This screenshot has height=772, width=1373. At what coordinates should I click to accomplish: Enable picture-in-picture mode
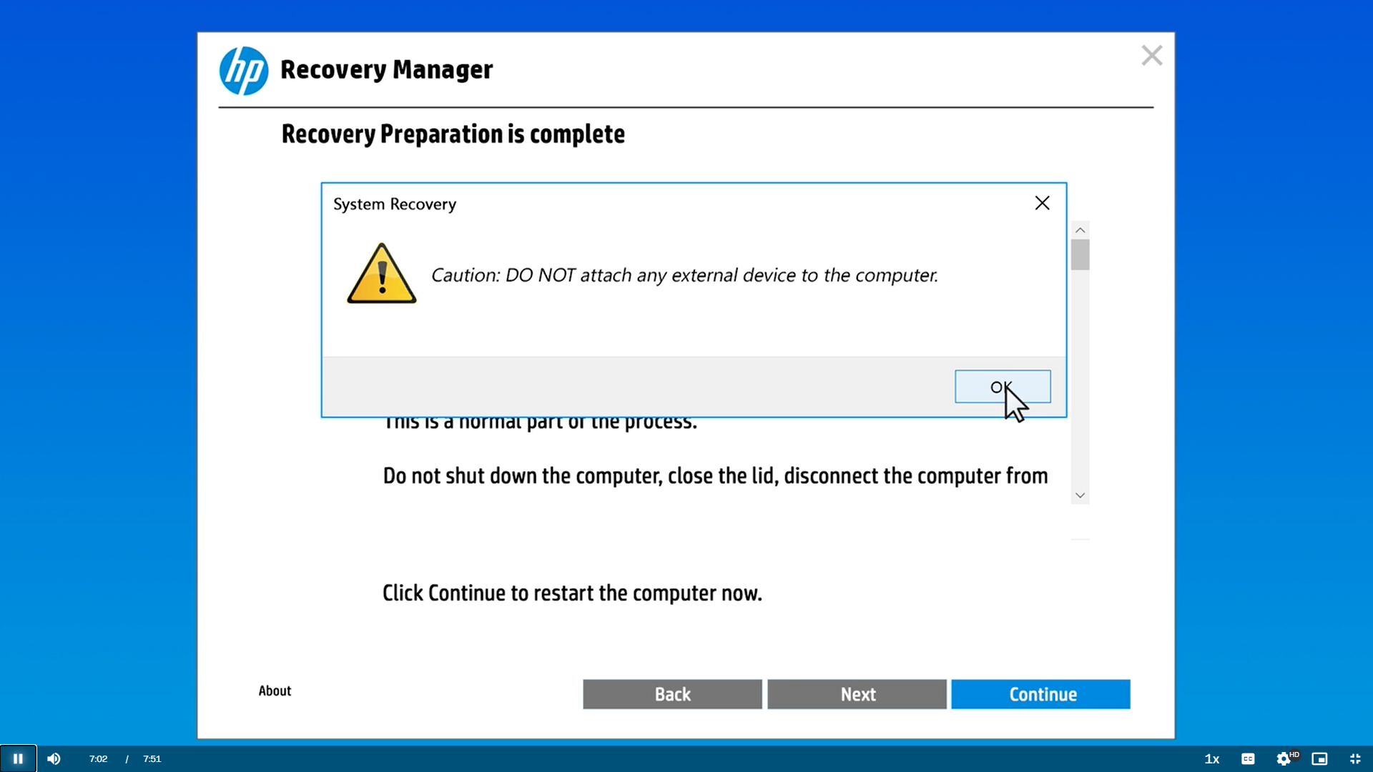(x=1319, y=758)
